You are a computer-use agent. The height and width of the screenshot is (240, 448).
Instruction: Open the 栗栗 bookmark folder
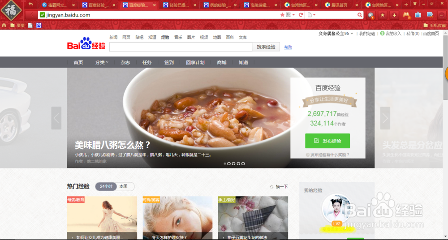(x=17, y=26)
